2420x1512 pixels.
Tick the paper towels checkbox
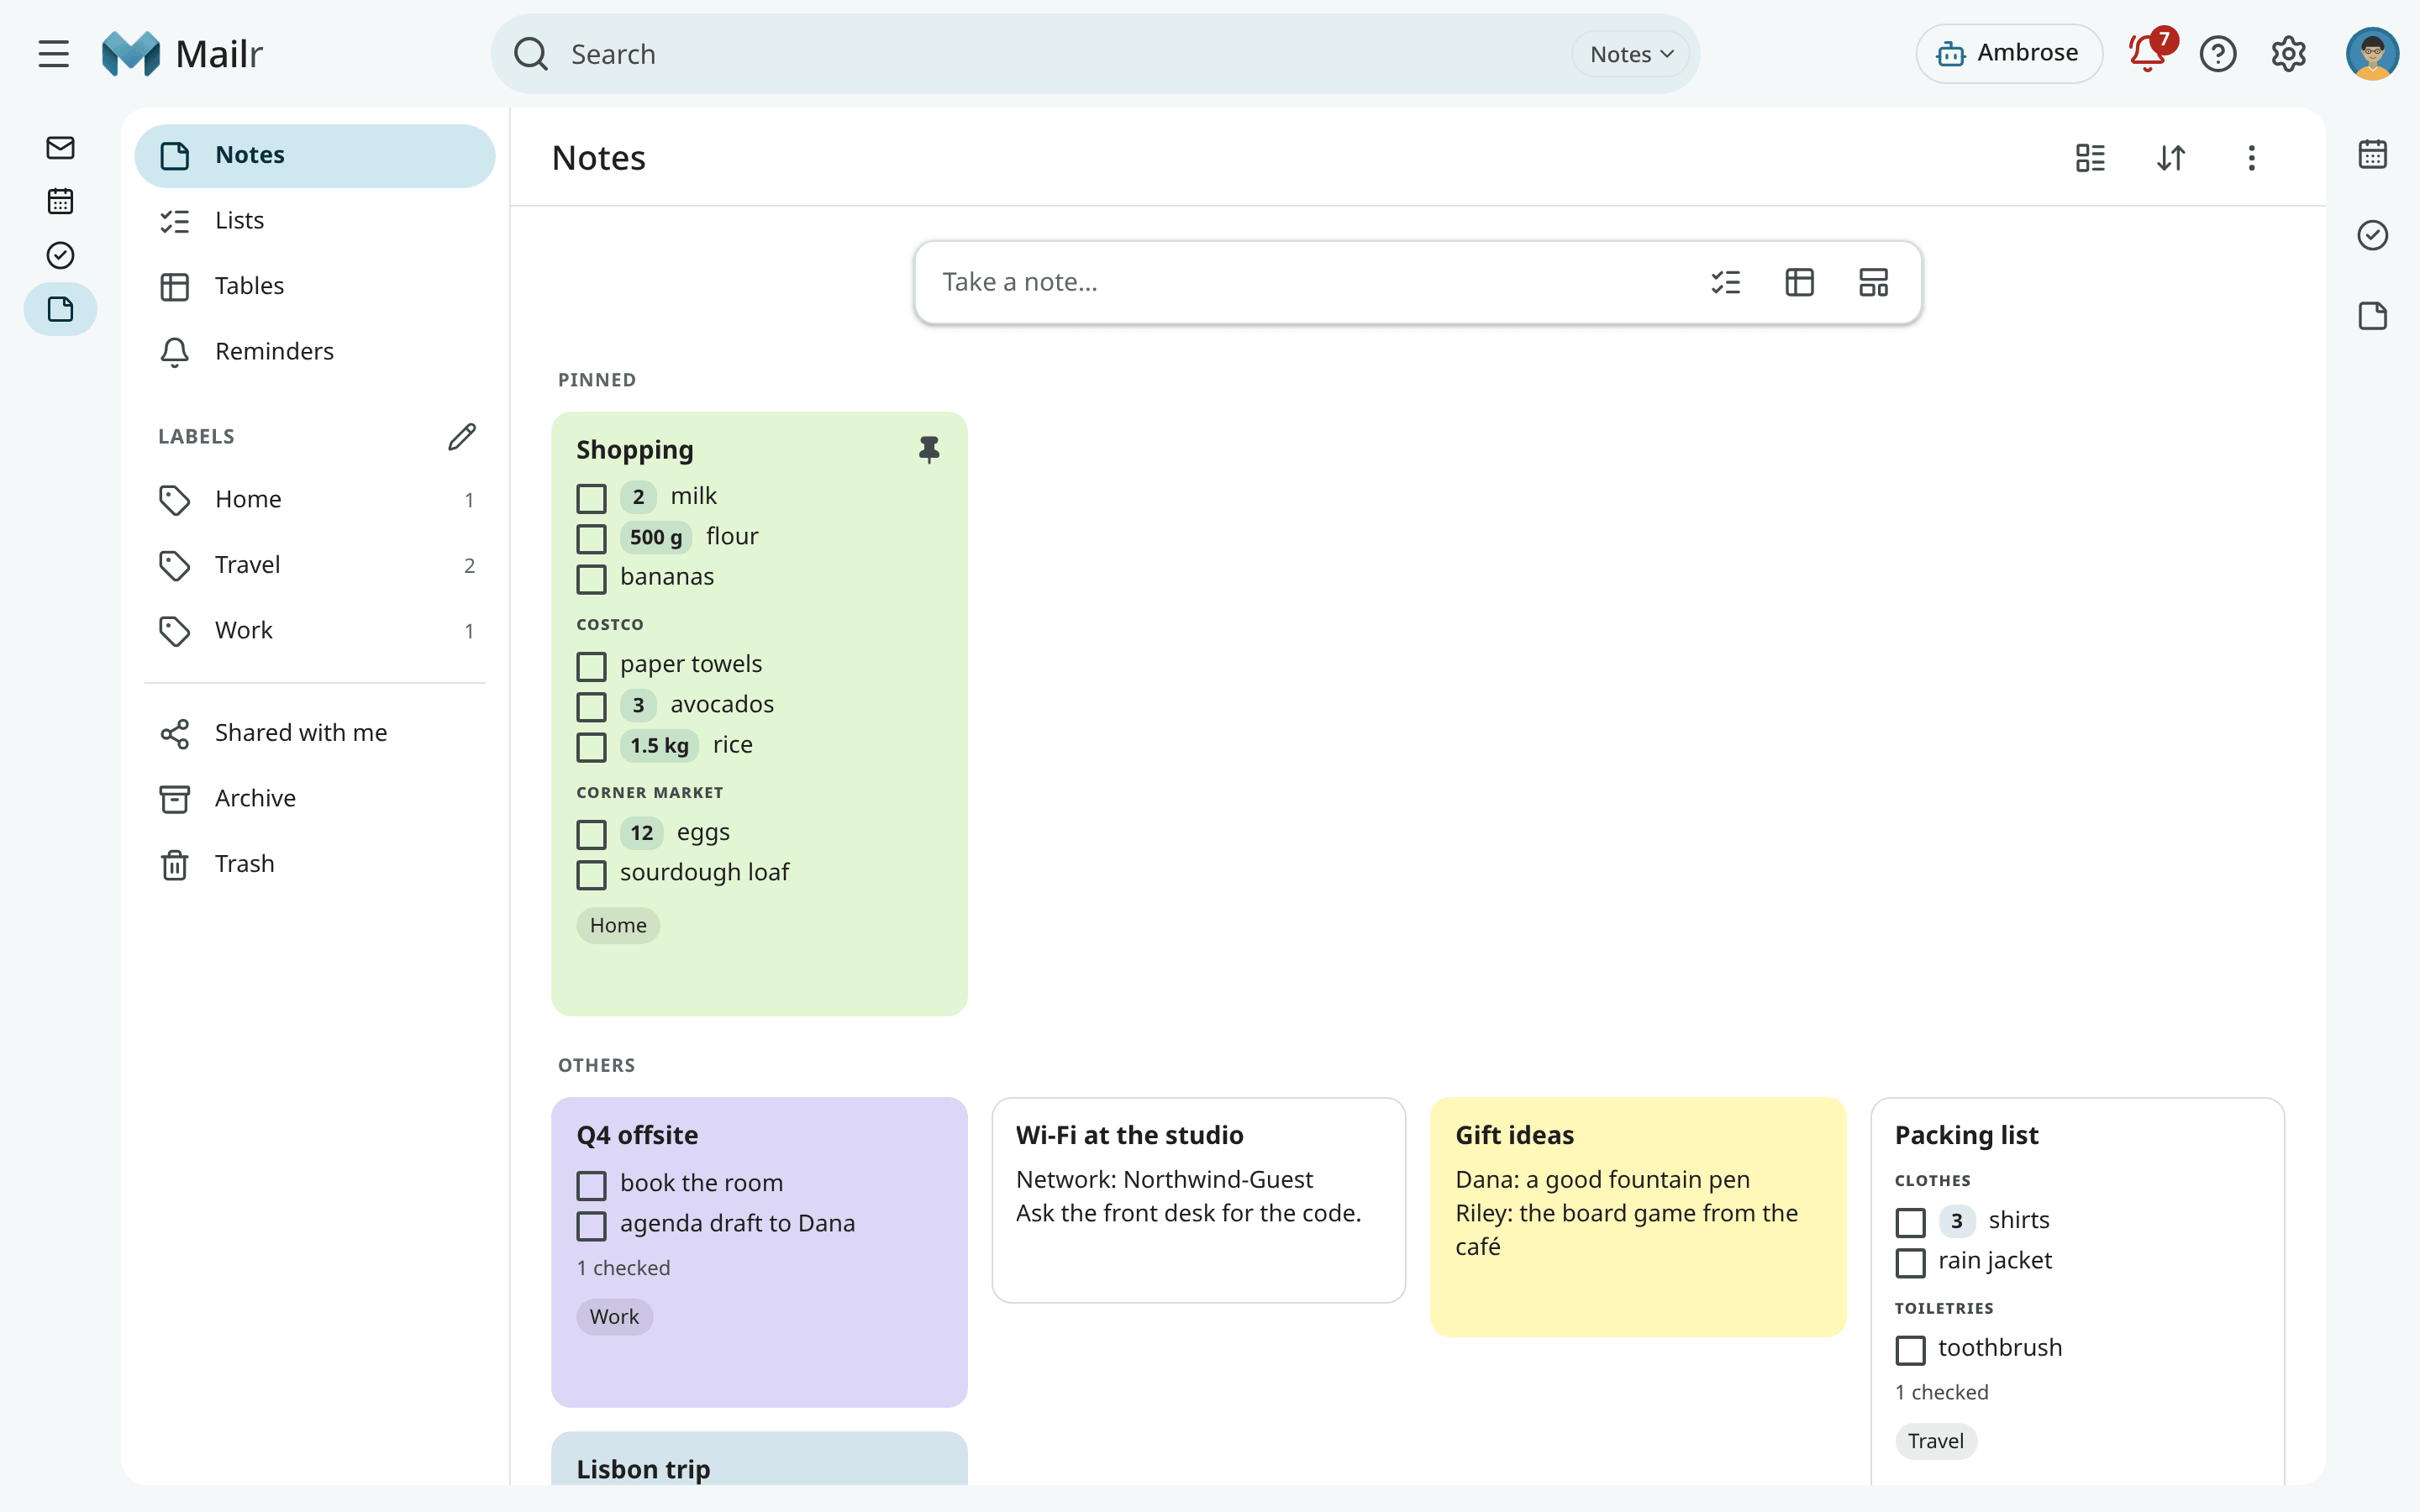(591, 666)
